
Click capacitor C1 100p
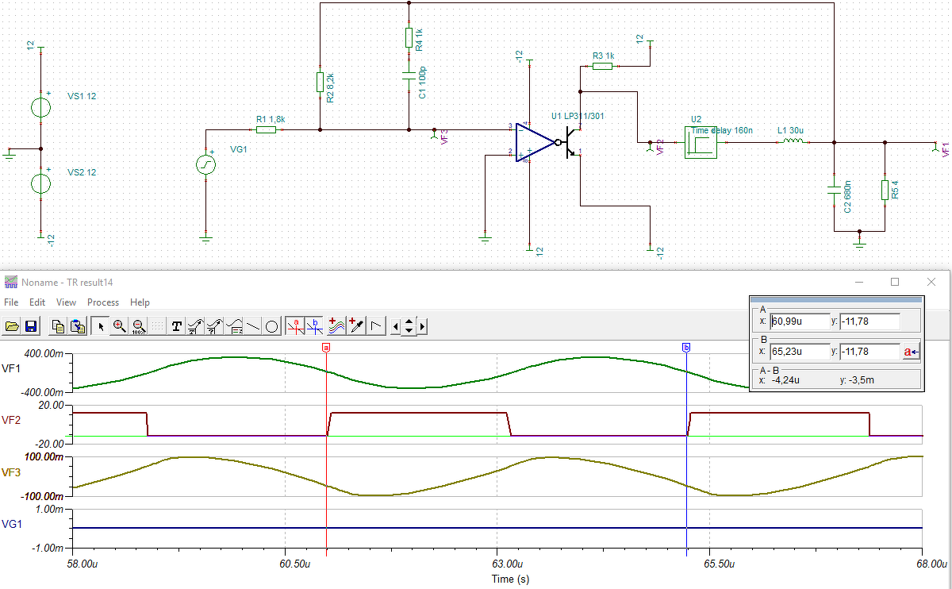(409, 76)
